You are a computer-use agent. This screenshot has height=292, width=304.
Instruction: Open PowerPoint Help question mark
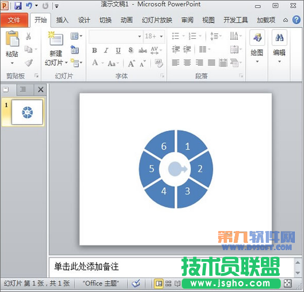click(x=296, y=20)
